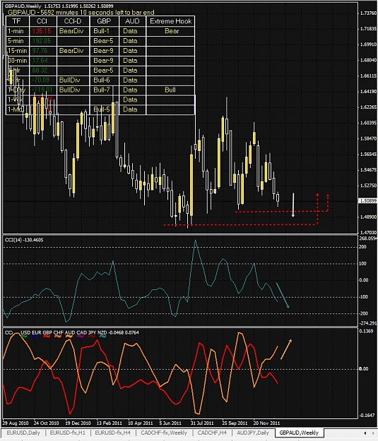Click the active GBPAUD,Weekly tab
378x441 pixels.
click(299, 433)
